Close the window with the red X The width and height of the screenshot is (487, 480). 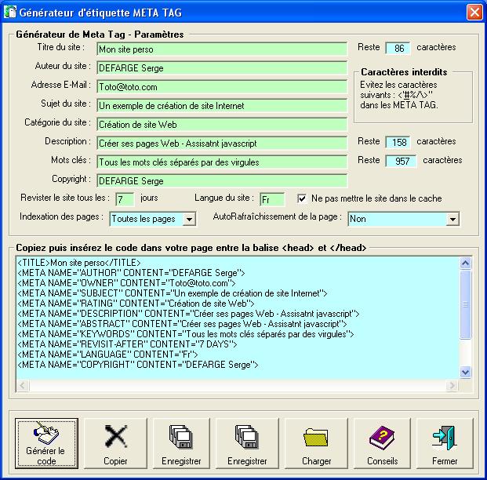474,13
